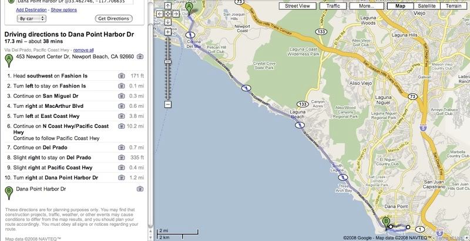Click the remove all link
The width and height of the screenshot is (470, 241).
coord(83,50)
